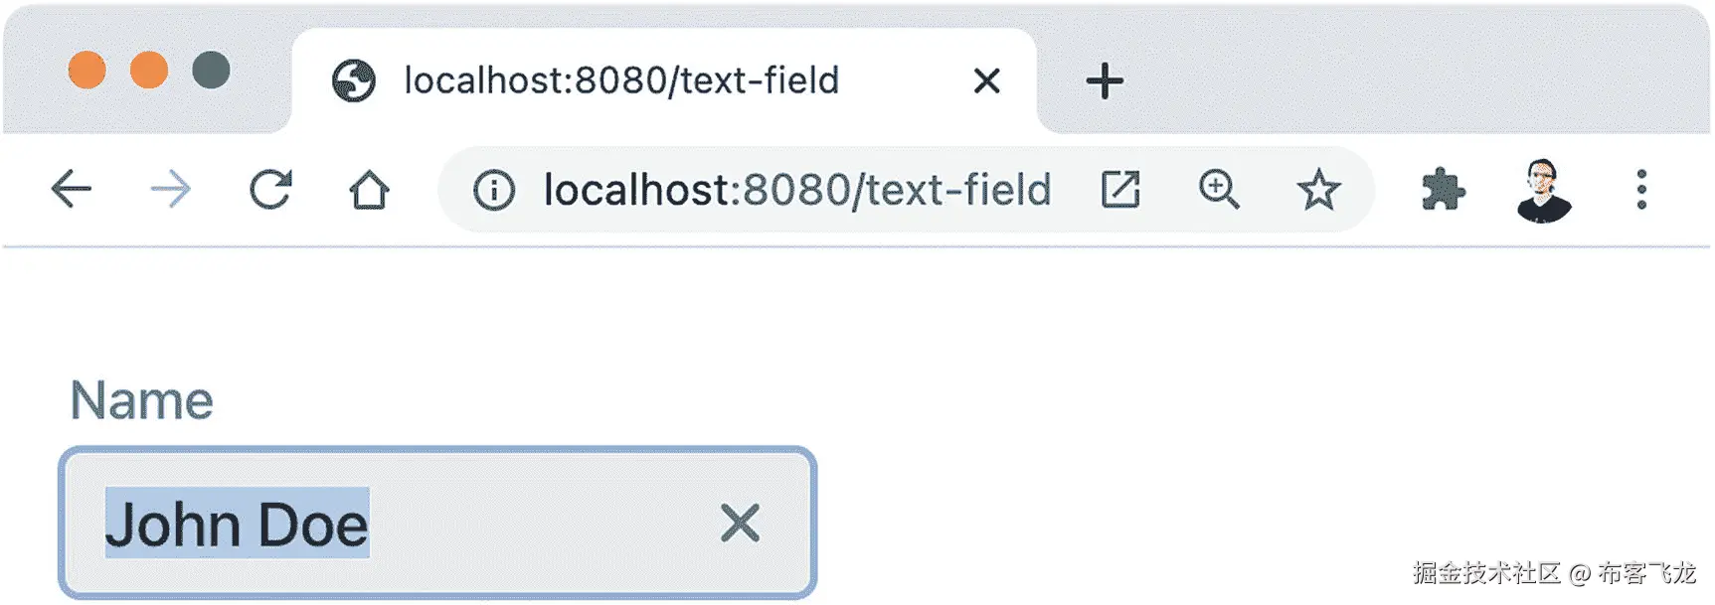Select the localhost:8080/text-field tab
This screenshot has height=605, width=1715.
click(x=621, y=80)
